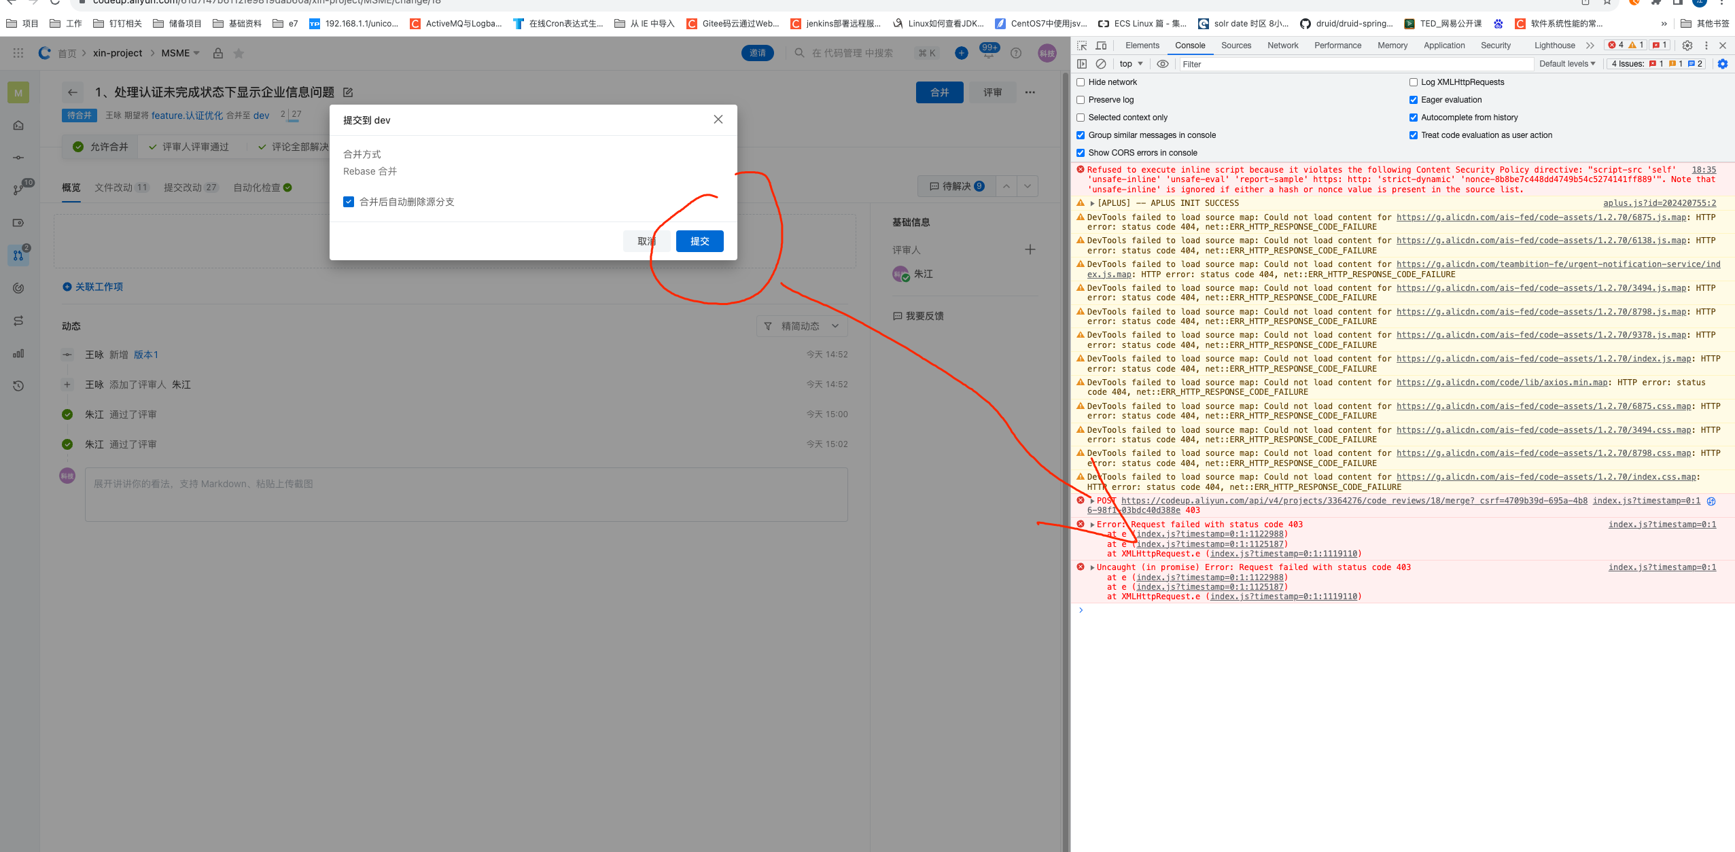
Task: Open the Application tab in DevTools
Action: pos(1444,46)
